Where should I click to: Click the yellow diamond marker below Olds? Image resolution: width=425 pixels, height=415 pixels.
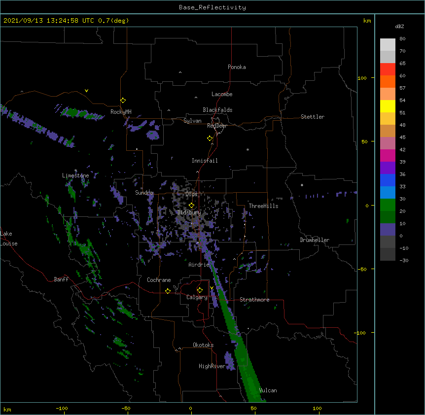[191, 206]
